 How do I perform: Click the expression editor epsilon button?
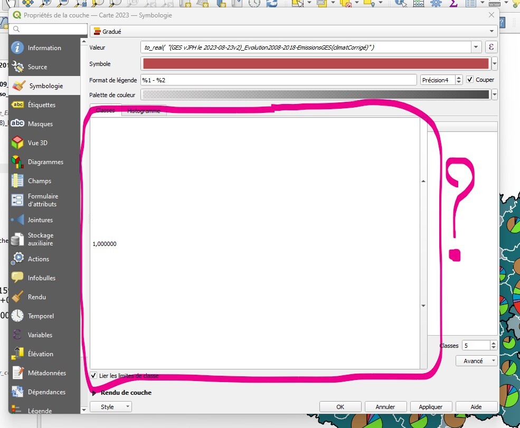pyautogui.click(x=491, y=47)
